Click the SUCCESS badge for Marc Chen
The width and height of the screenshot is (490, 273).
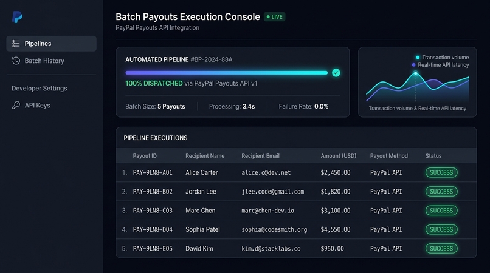[x=441, y=211]
